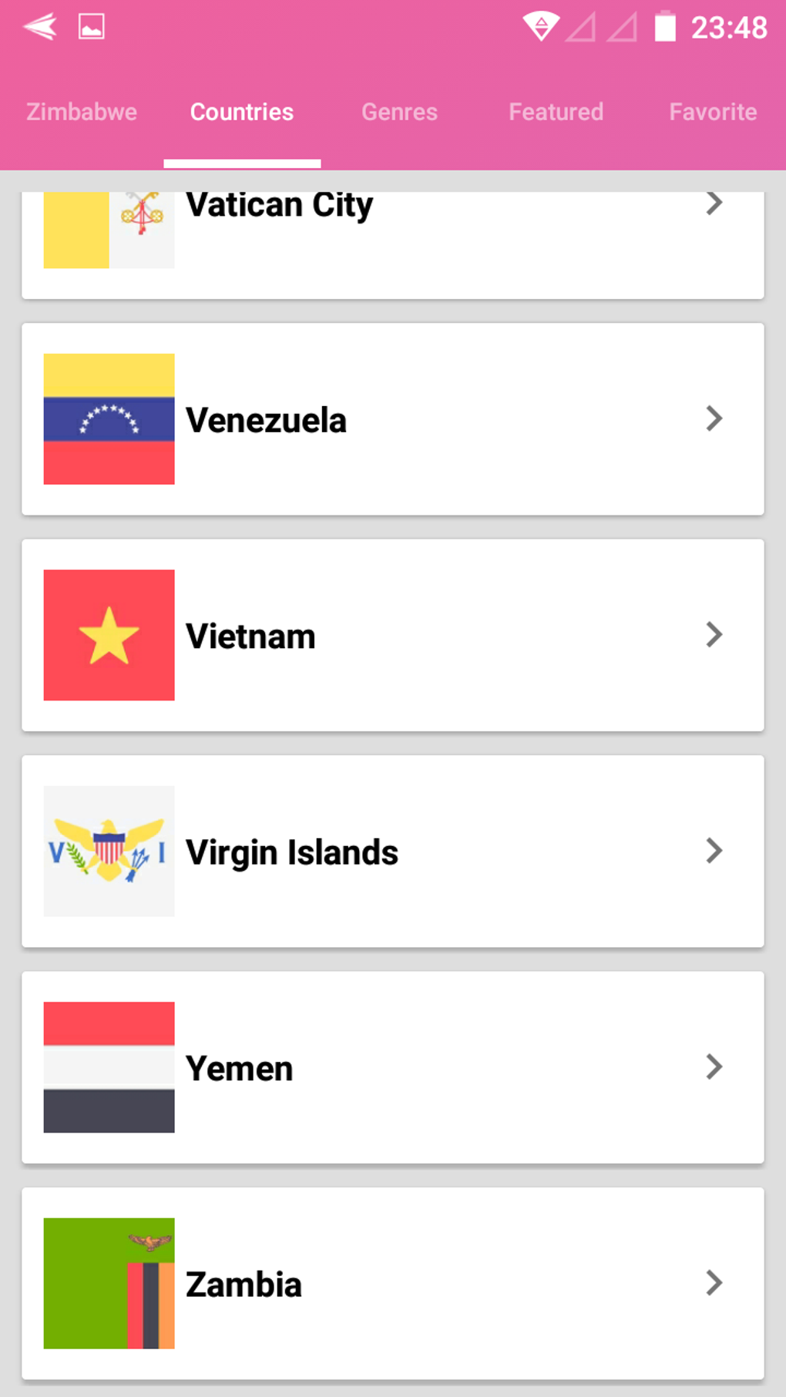
Task: Expand the Venezuela chevron arrow
Action: [x=714, y=418]
